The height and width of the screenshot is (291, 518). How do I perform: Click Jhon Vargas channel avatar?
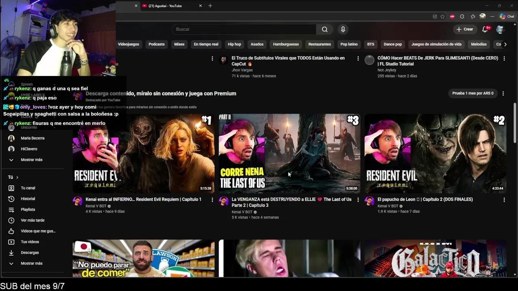coord(223,60)
